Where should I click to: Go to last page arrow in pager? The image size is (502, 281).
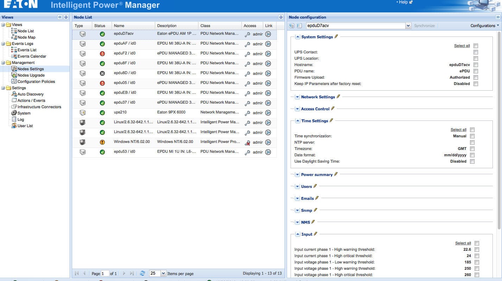point(132,273)
